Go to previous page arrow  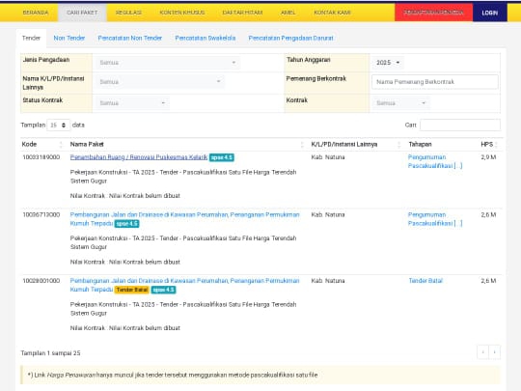pyautogui.click(x=482, y=352)
